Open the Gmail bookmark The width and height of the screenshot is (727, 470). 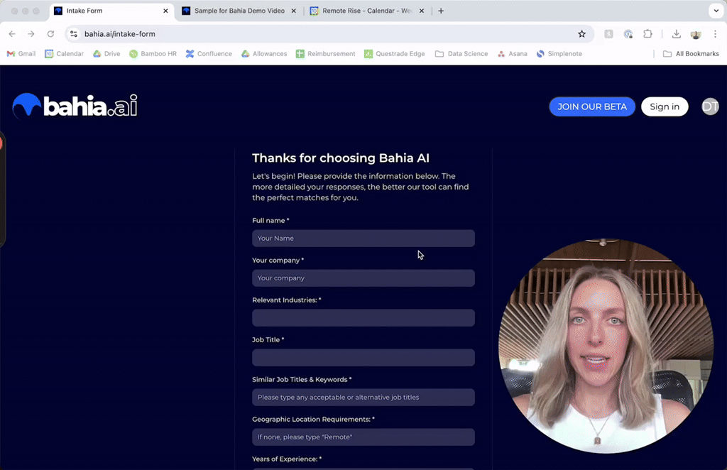tap(21, 54)
